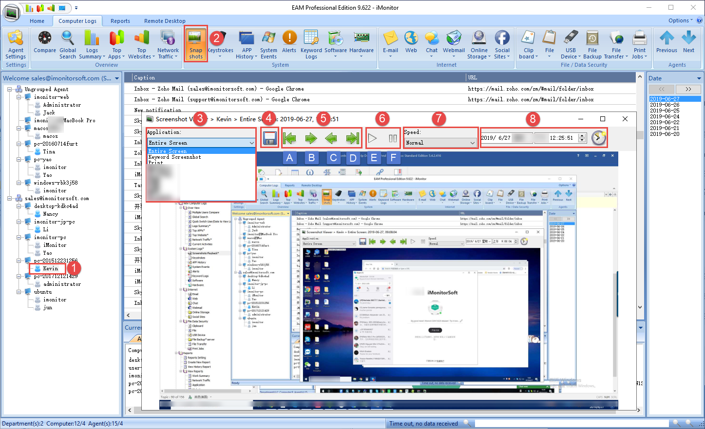Click the clock icon beside the time field
Viewport: 705px width, 429px height.
coord(598,138)
